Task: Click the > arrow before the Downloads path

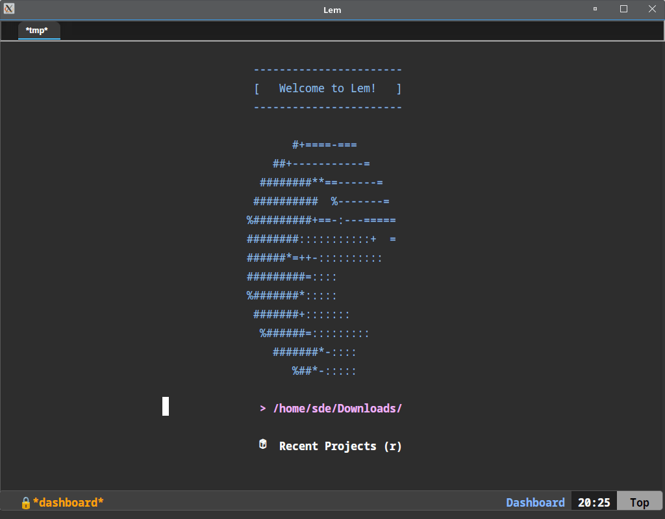Action: point(263,409)
